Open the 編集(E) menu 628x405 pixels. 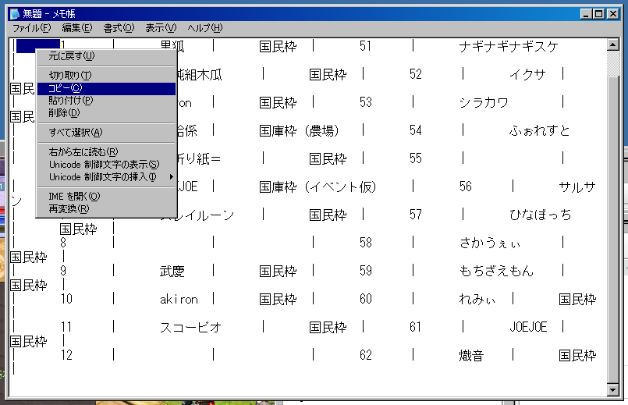click(77, 28)
